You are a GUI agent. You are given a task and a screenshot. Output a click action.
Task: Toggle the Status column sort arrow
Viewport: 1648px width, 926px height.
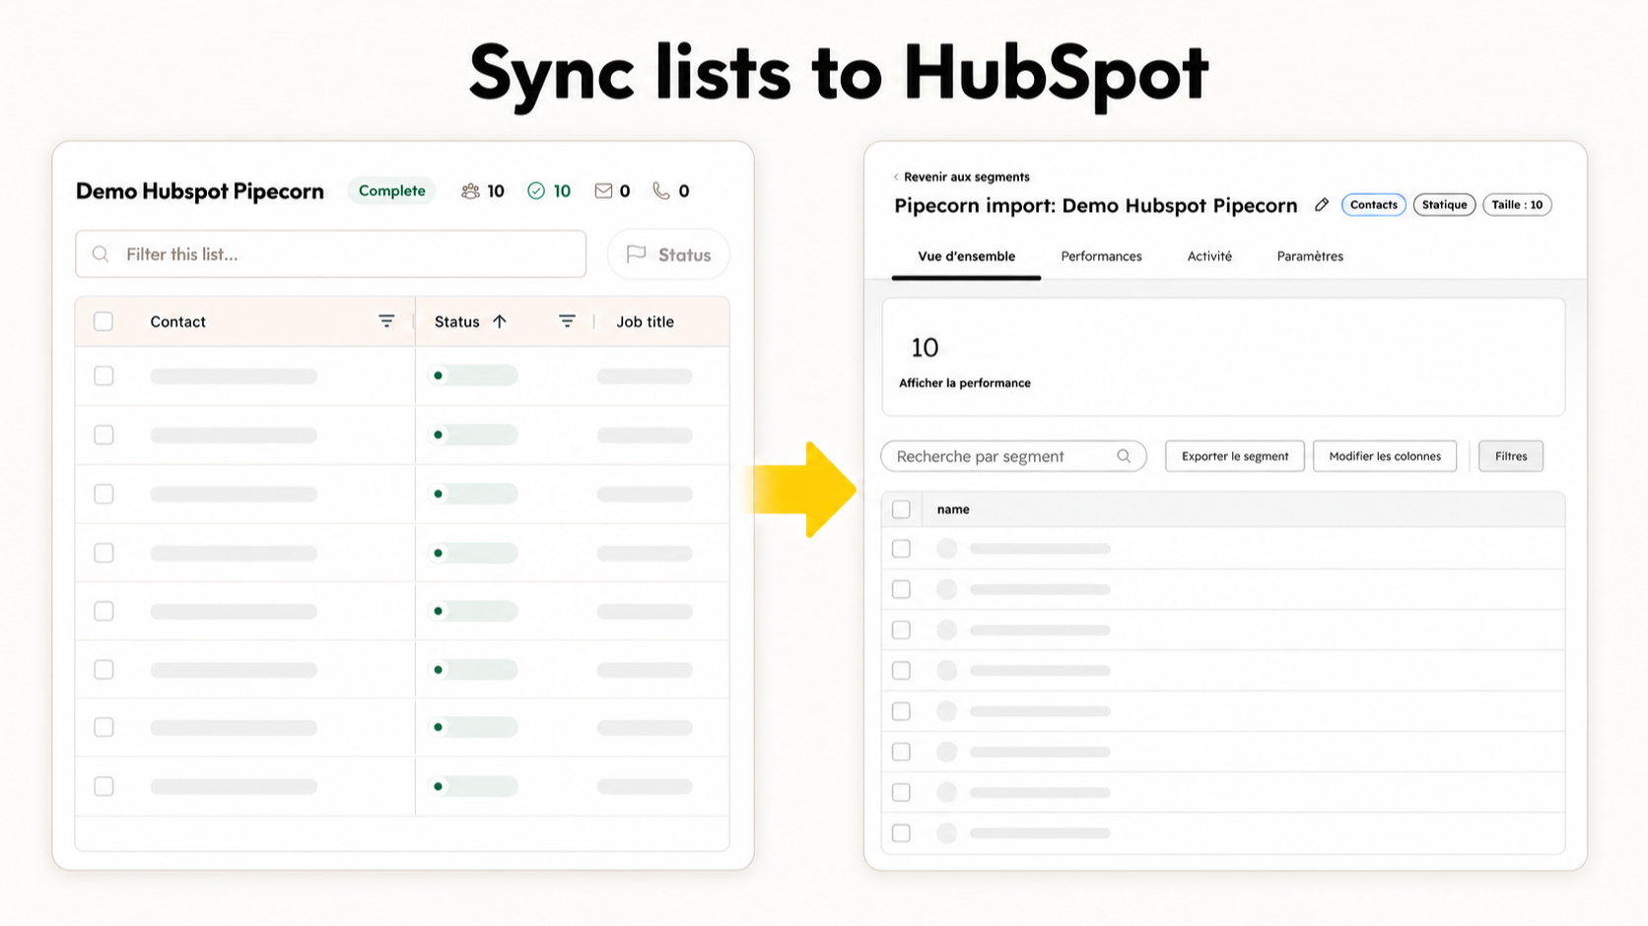[x=500, y=321]
